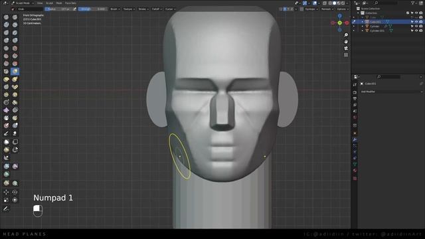Toggle Z axis symmetry
This screenshot has width=425, height=239.
tap(292, 9)
